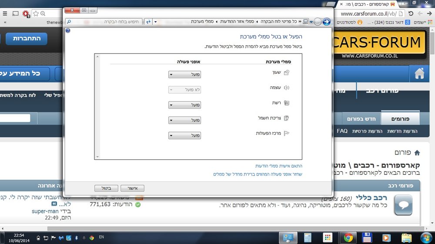The height and width of the screenshot is (244, 435).
Task: Click the help question mark icon
Action: pyautogui.click(x=68, y=30)
